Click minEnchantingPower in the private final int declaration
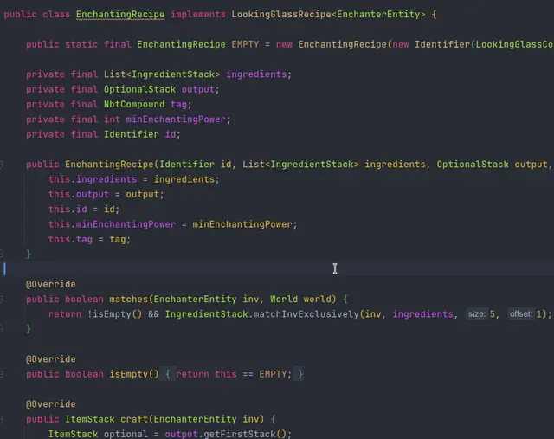 176,119
